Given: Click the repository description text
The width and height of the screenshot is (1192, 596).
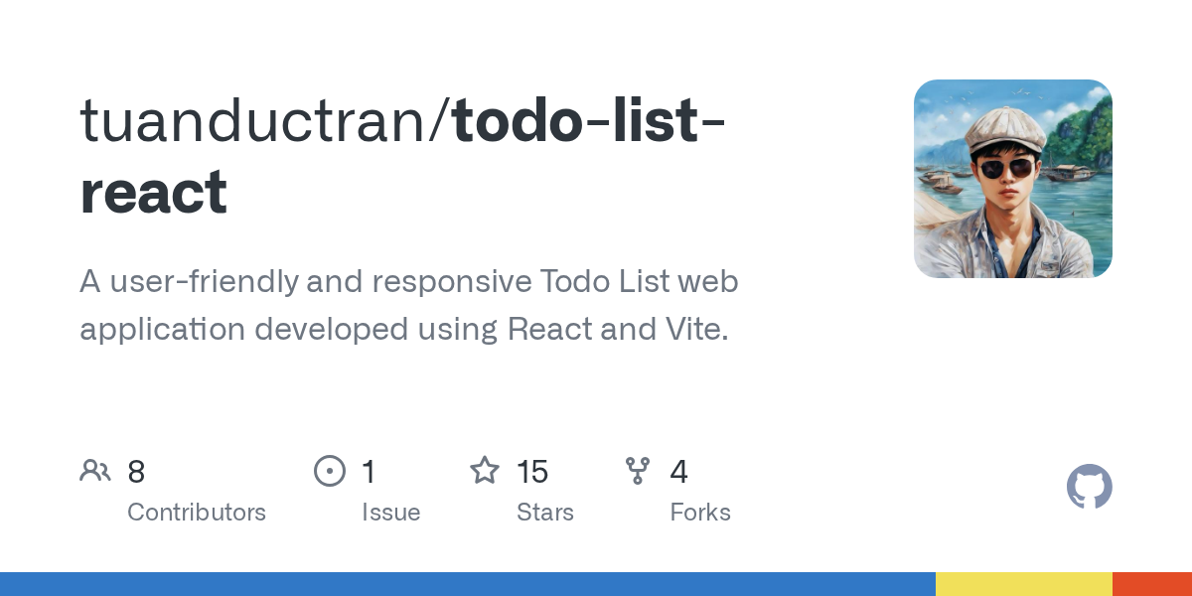Looking at the screenshot, I should coord(409,305).
